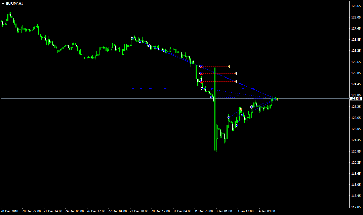Click the 4 Jan 09:00 time label
The image size is (363, 215).
(267, 211)
